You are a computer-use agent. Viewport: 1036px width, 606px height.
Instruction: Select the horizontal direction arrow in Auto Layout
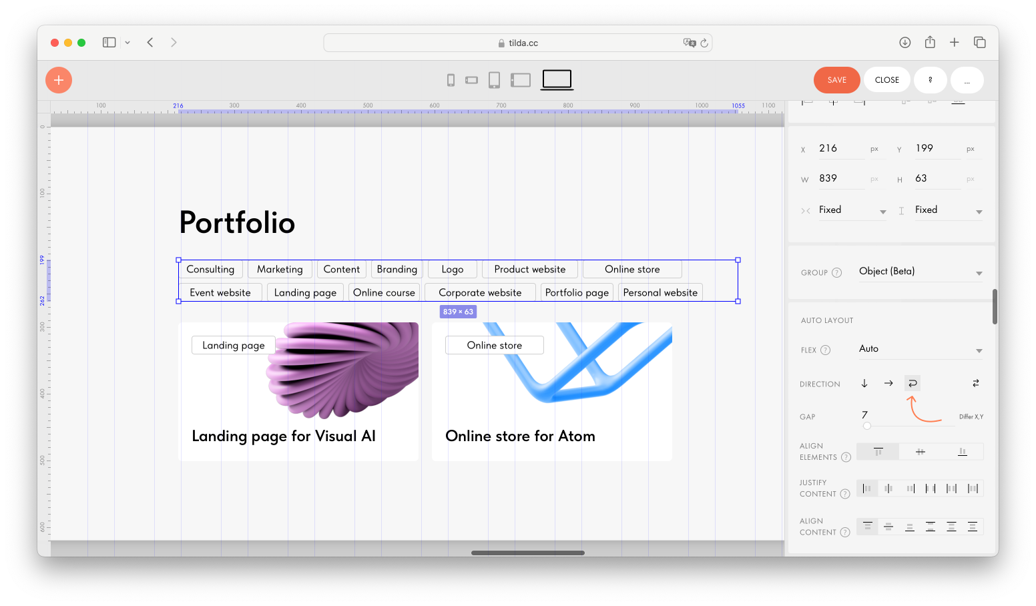(888, 383)
